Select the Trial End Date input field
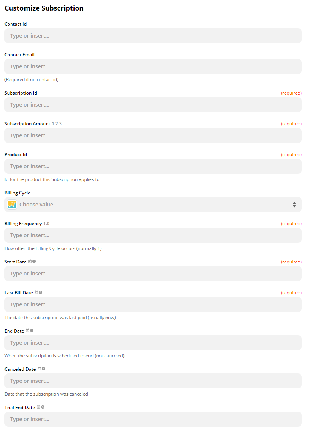The width and height of the screenshot is (315, 435). click(x=153, y=419)
